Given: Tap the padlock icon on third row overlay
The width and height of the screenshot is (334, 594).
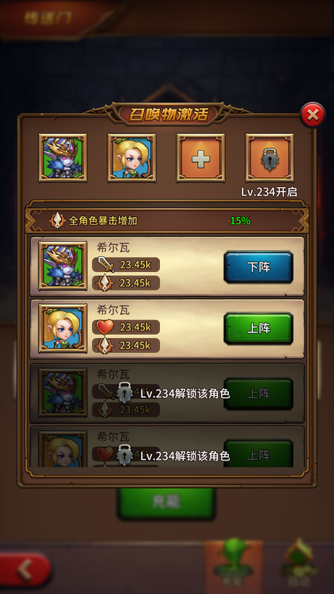Looking at the screenshot, I should pyautogui.click(x=125, y=393).
